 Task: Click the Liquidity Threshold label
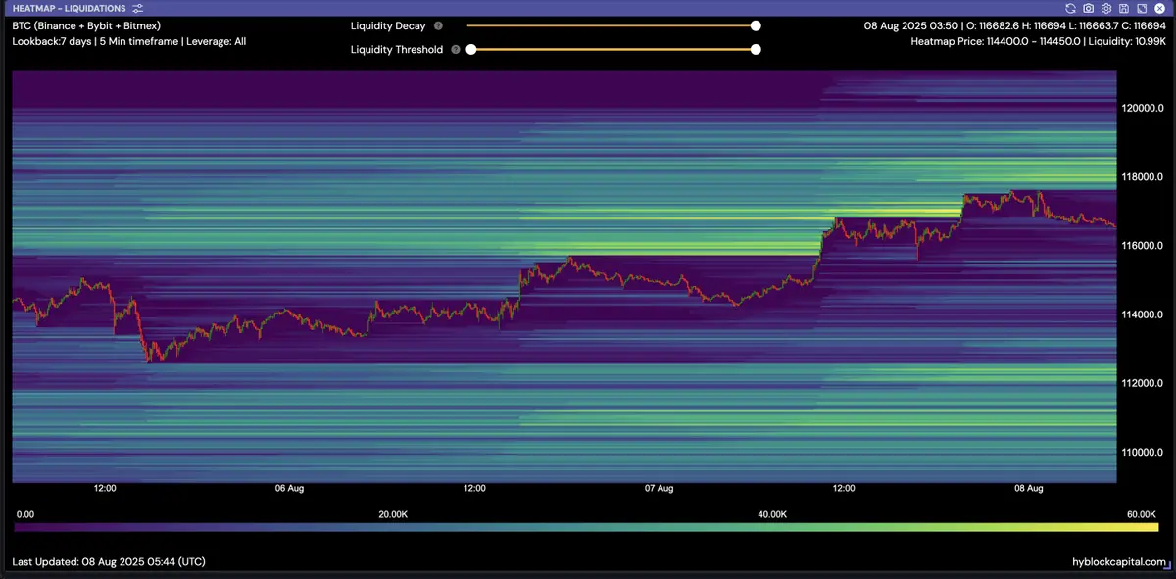(x=397, y=49)
